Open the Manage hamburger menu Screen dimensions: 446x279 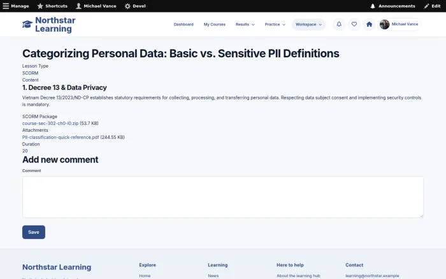[x=16, y=6]
